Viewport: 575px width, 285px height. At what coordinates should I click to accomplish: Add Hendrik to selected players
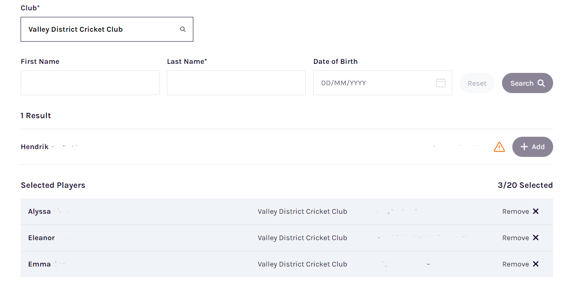click(x=533, y=147)
